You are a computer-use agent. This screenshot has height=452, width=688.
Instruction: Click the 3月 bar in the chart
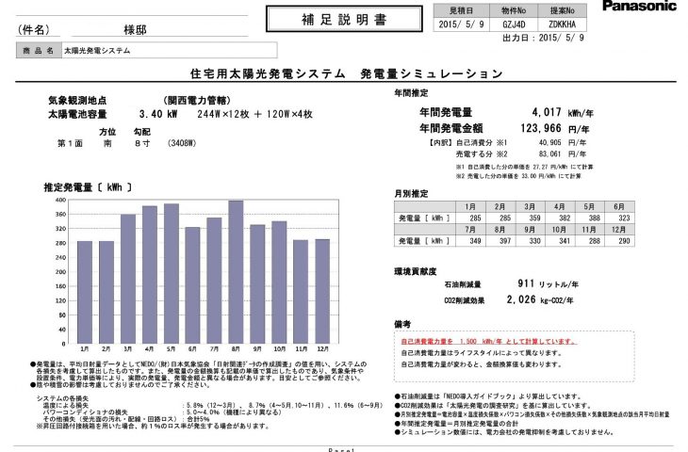point(128,280)
